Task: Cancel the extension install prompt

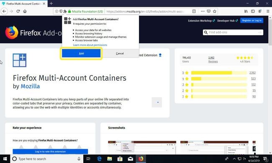Action: pos(120,53)
